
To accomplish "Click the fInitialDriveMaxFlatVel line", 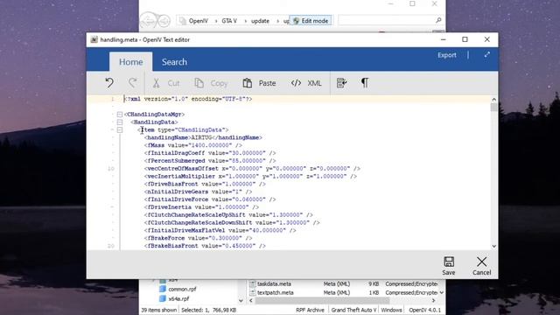I will pyautogui.click(x=220, y=230).
